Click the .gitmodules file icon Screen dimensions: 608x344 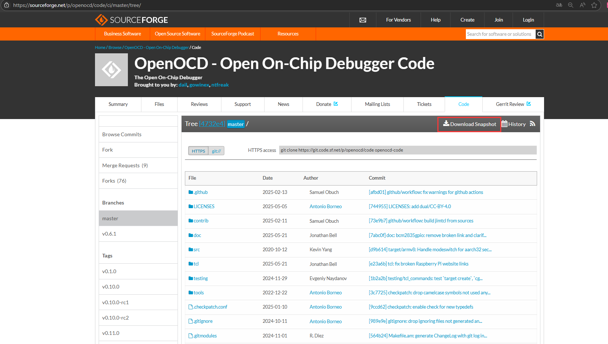pyautogui.click(x=191, y=336)
